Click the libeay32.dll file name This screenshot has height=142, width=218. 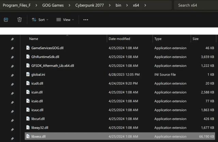click(40, 128)
